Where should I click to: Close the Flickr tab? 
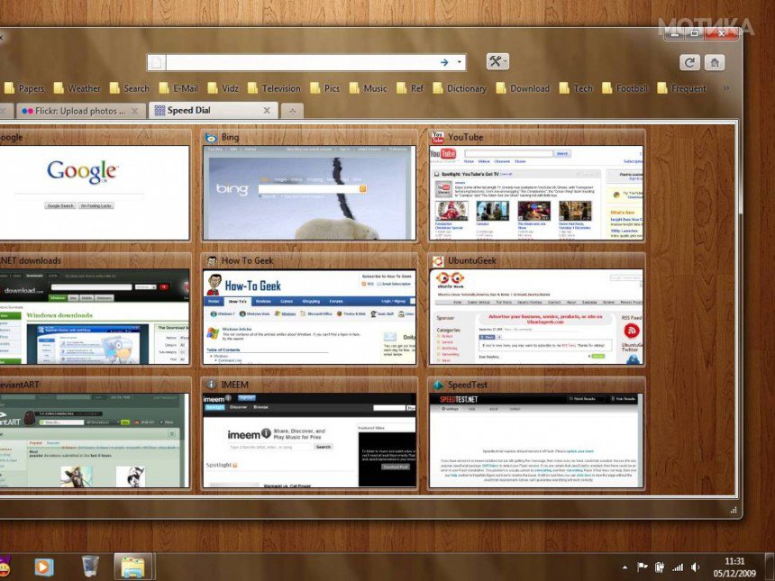[134, 111]
